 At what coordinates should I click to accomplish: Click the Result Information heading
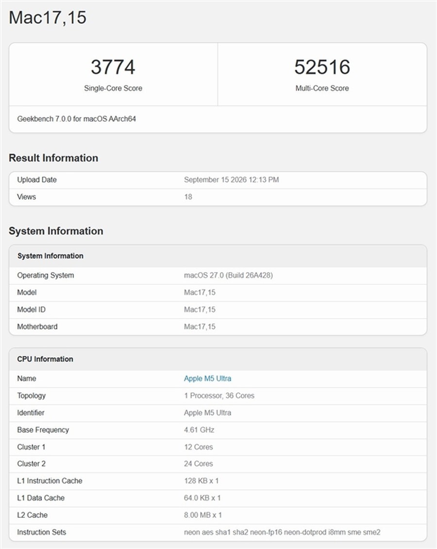[53, 158]
